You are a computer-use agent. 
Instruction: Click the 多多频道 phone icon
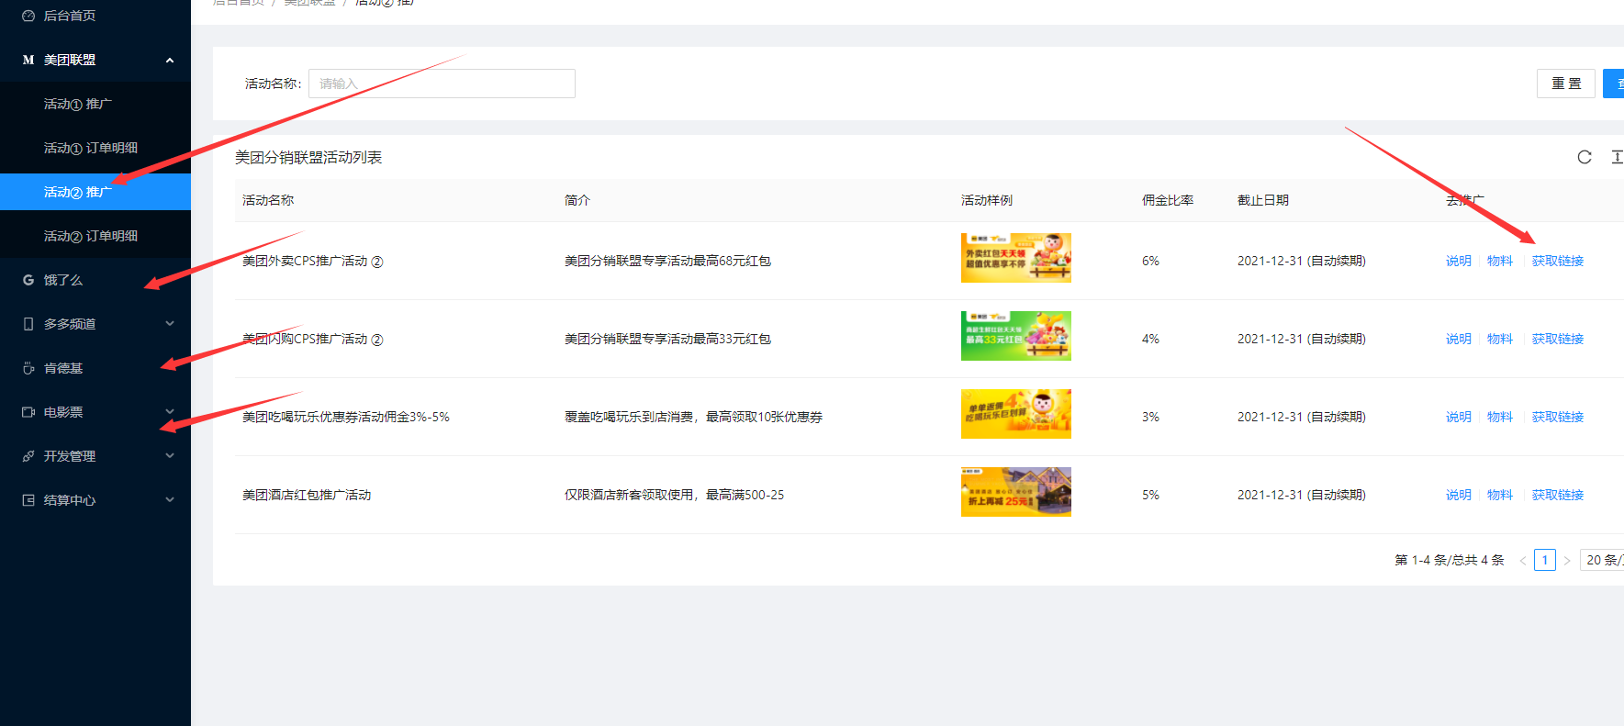pos(28,324)
